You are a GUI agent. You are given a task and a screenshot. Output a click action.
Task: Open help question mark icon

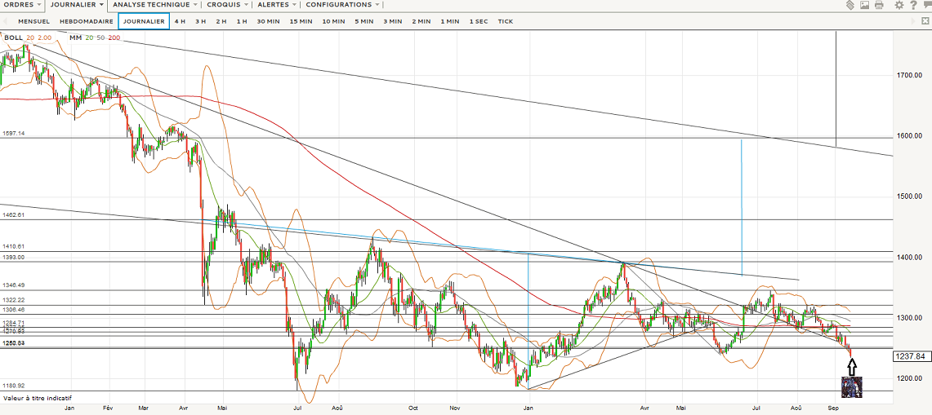[x=913, y=5]
